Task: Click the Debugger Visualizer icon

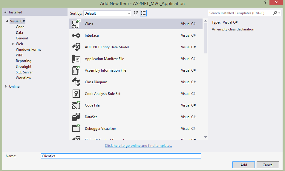Action: coord(76,129)
